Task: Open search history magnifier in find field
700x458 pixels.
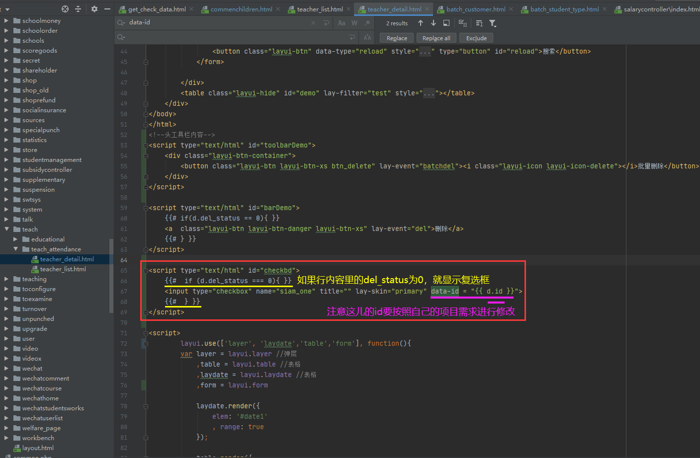Action: [x=121, y=23]
